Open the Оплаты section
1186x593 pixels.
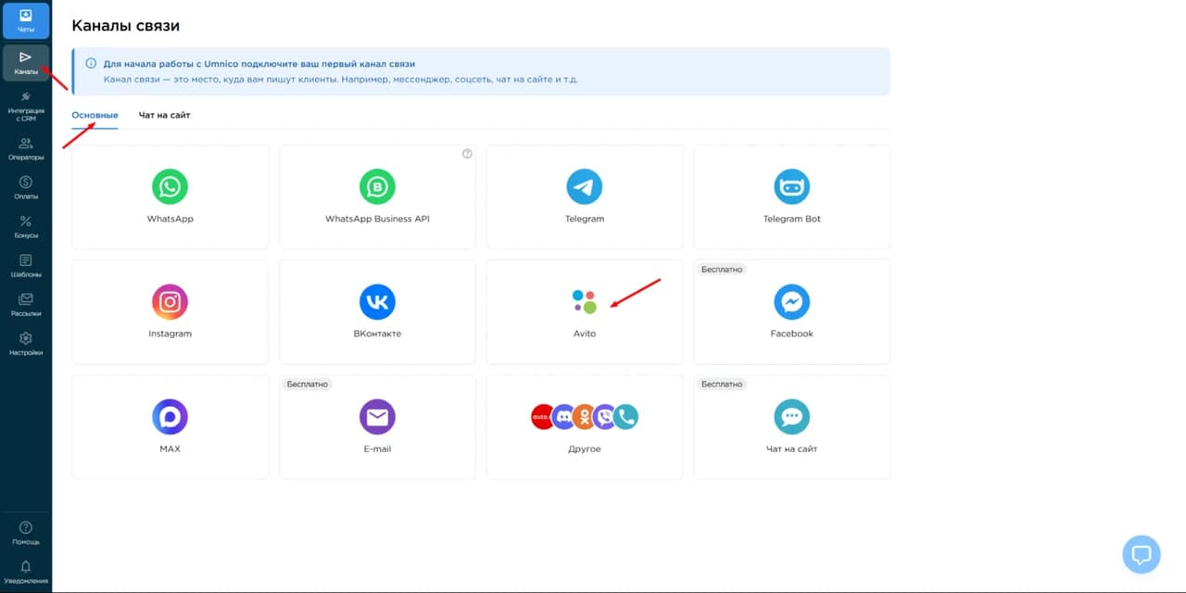[26, 187]
